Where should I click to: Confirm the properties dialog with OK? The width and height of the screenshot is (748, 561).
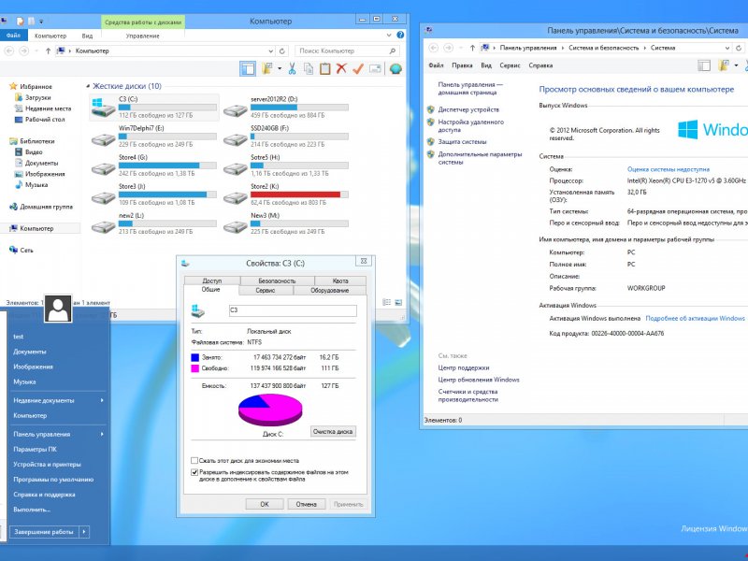click(x=265, y=504)
